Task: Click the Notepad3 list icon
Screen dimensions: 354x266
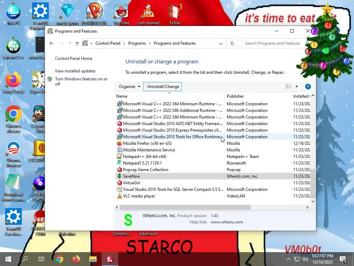Action: pos(119,163)
